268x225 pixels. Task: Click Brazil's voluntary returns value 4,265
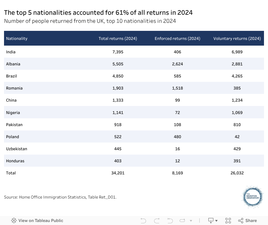(237, 76)
